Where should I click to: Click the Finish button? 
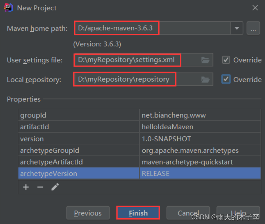pos(138,213)
